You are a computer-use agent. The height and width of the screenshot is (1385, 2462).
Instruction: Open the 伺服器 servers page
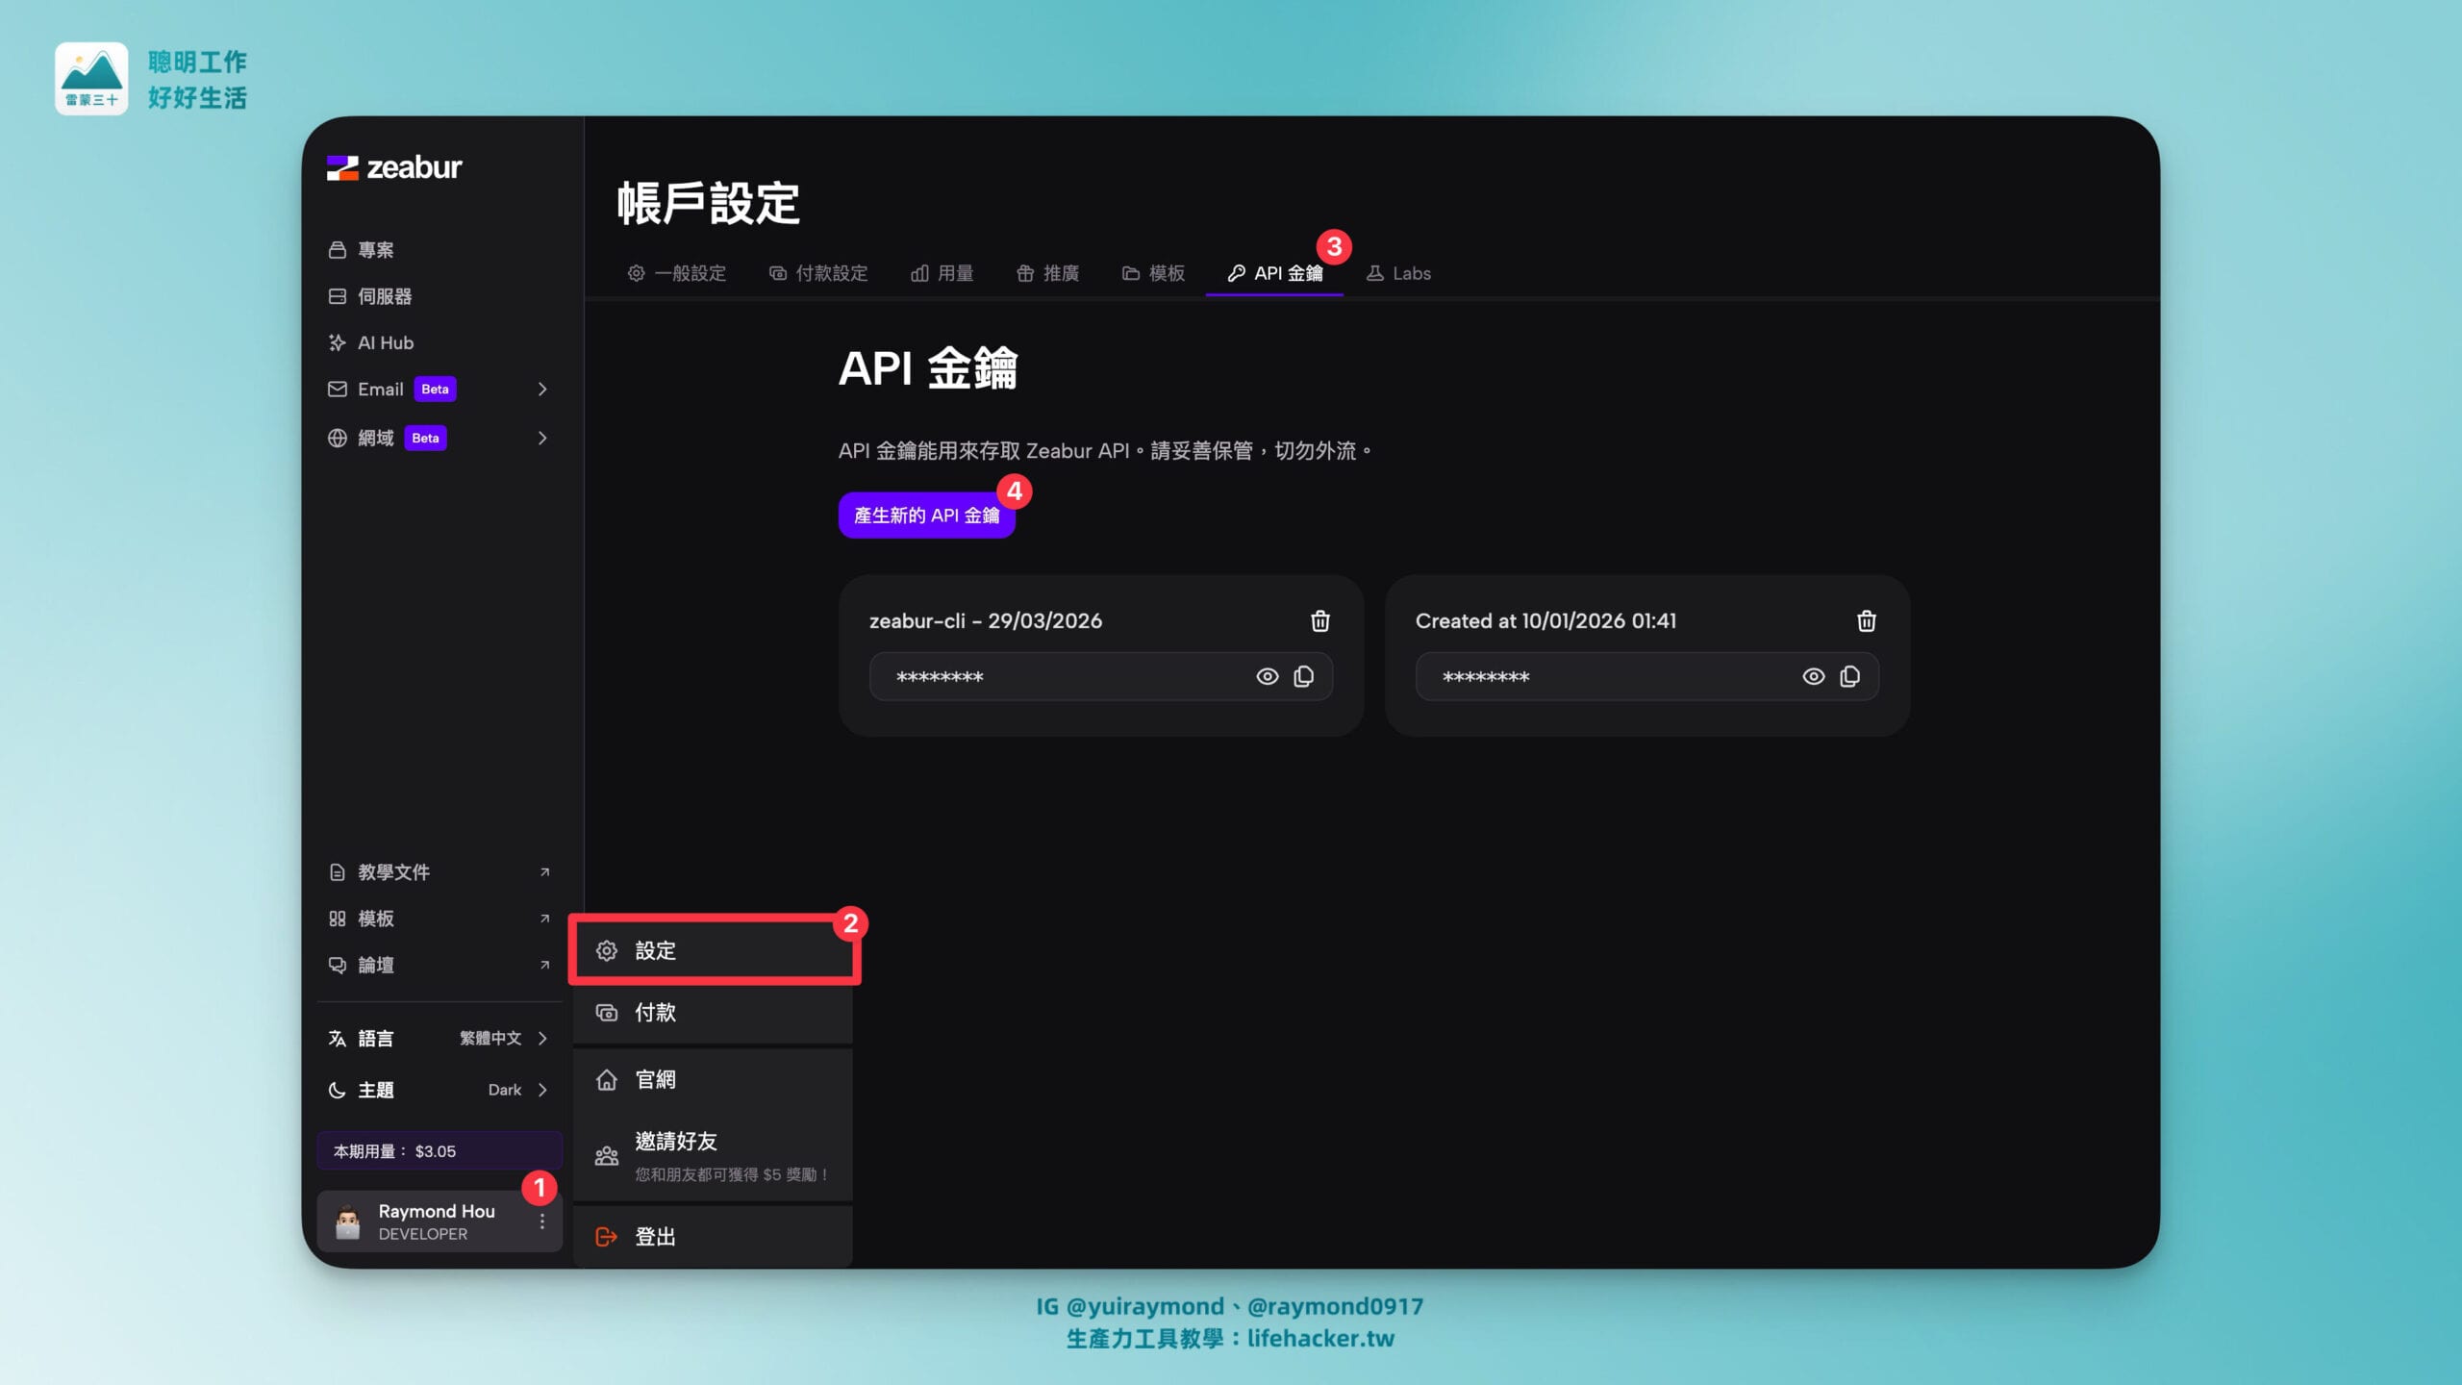coord(384,296)
